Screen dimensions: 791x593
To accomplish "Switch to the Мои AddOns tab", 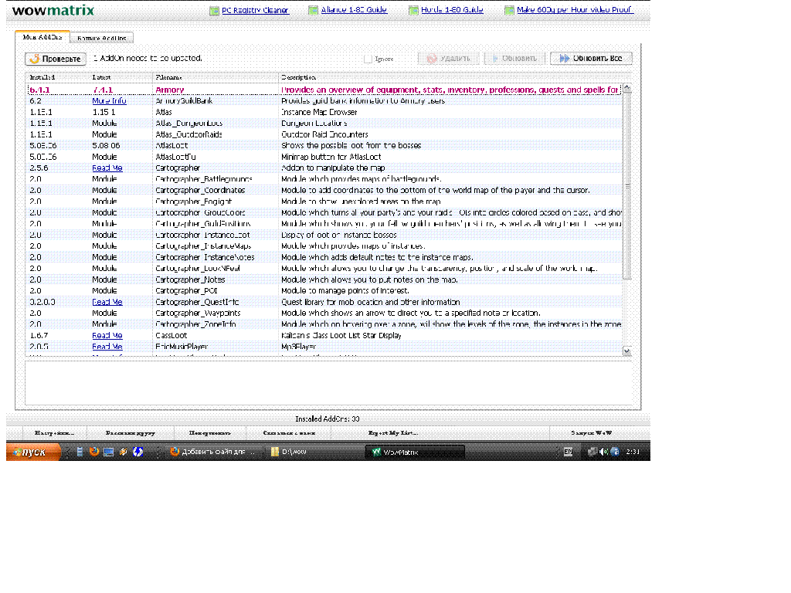I will (x=42, y=37).
